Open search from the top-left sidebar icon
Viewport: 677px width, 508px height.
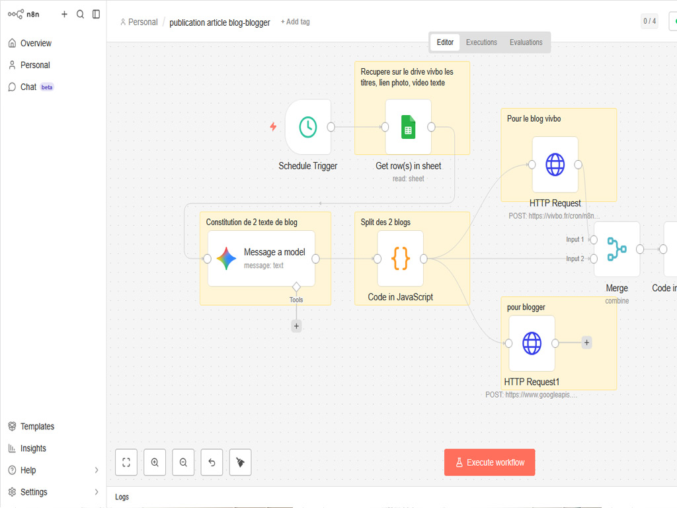pyautogui.click(x=80, y=14)
